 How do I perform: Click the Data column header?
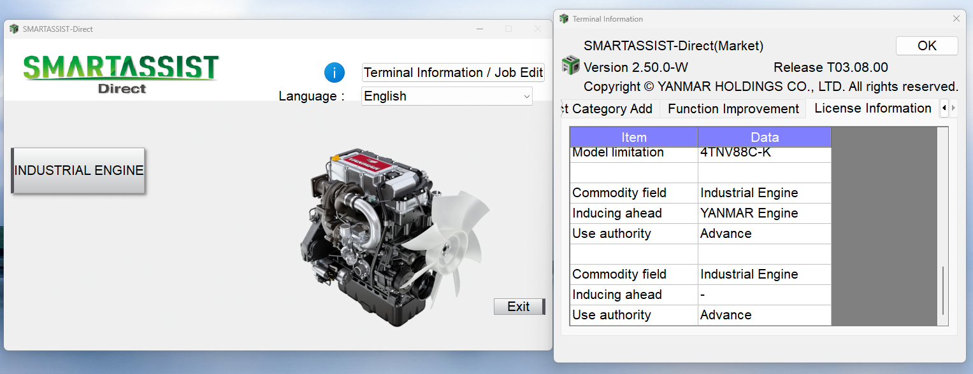pos(764,137)
